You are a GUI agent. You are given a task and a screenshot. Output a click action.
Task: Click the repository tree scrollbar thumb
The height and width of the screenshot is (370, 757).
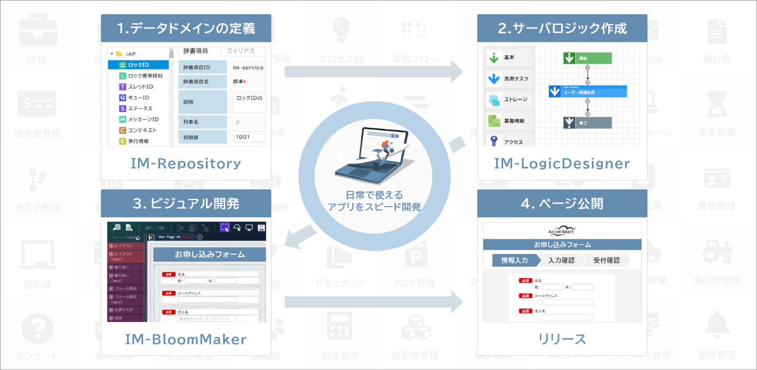pyautogui.click(x=172, y=53)
